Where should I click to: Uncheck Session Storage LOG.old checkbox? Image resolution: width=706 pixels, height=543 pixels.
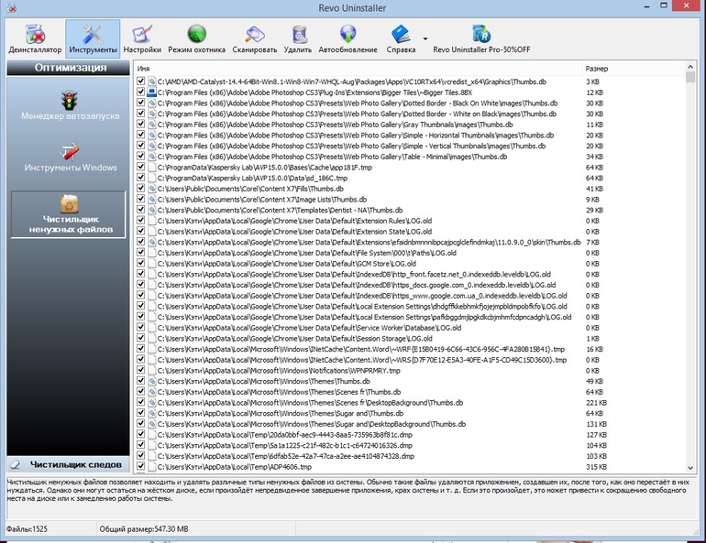[141, 338]
